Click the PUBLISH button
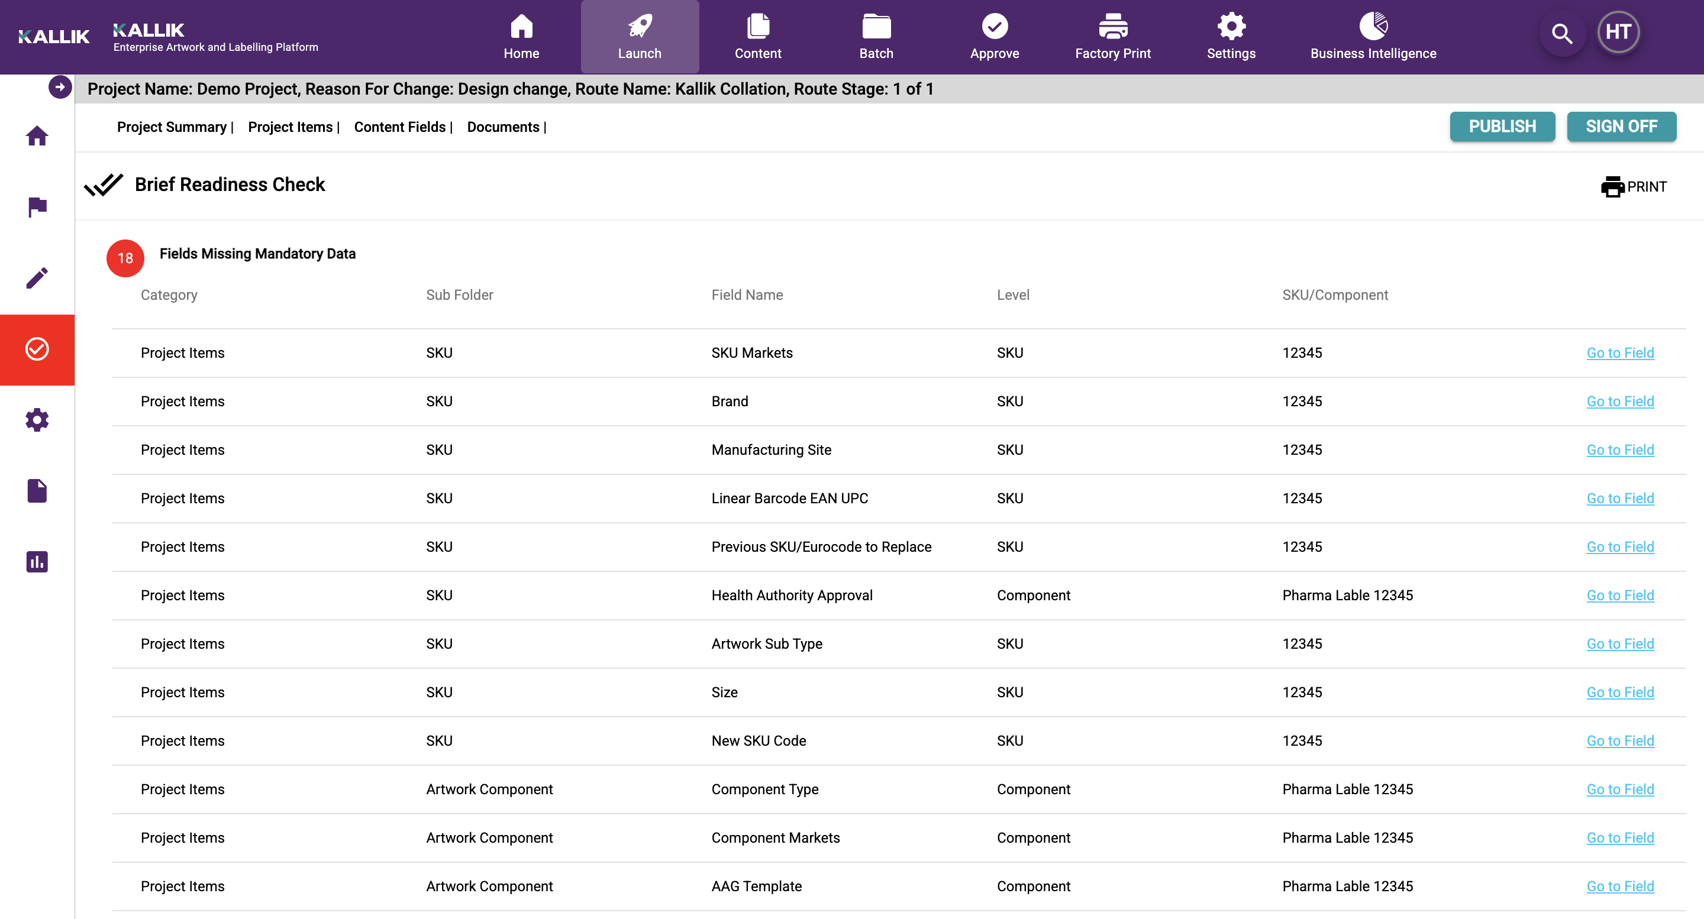 [x=1502, y=127]
